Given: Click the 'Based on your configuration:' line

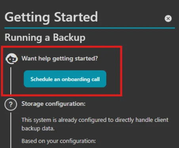Looking at the screenshot, I should click(x=59, y=141).
